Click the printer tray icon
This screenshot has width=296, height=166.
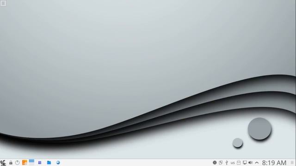(239, 163)
